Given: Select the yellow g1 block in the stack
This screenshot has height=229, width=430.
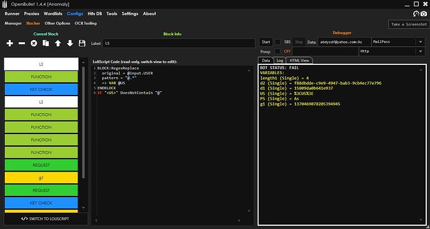Looking at the screenshot, I should 41,178.
